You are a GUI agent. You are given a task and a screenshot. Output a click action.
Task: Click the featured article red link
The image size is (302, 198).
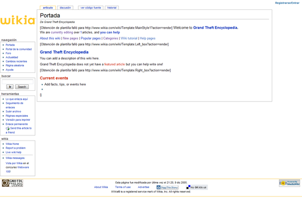[x=114, y=64]
